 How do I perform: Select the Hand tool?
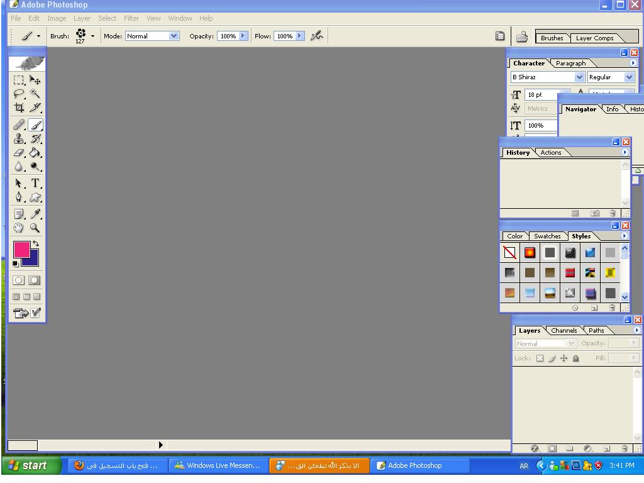(18, 228)
